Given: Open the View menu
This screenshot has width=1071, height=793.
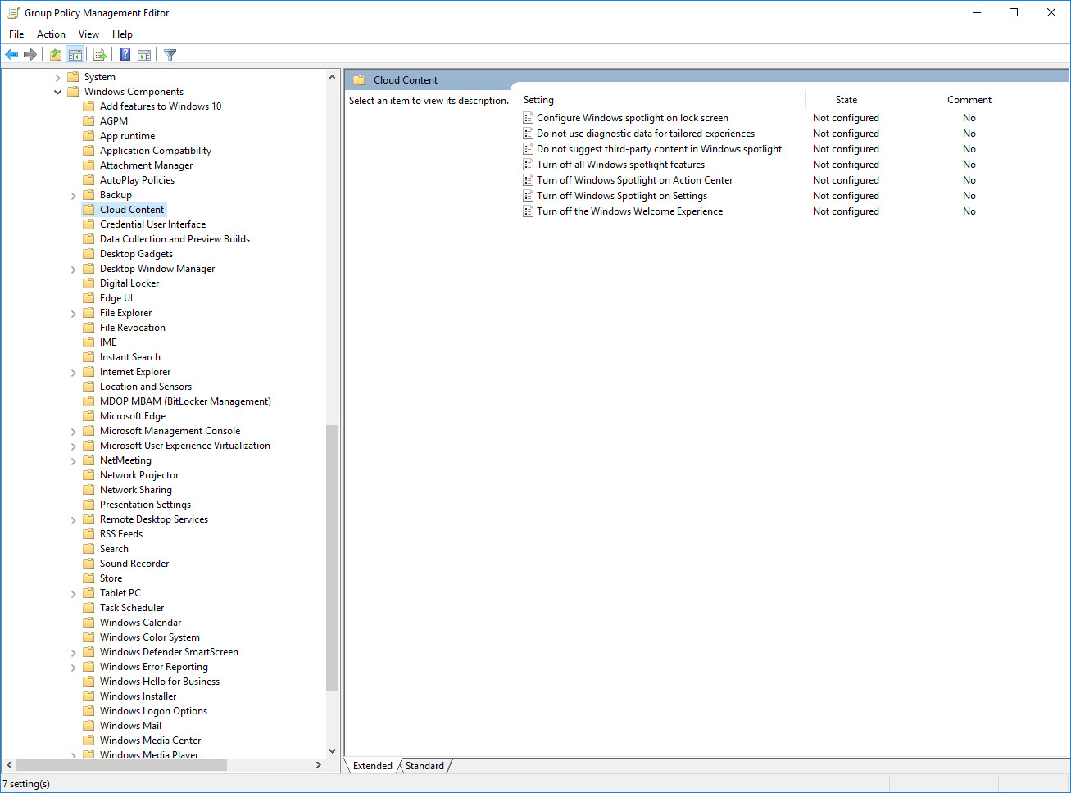Looking at the screenshot, I should click(88, 34).
